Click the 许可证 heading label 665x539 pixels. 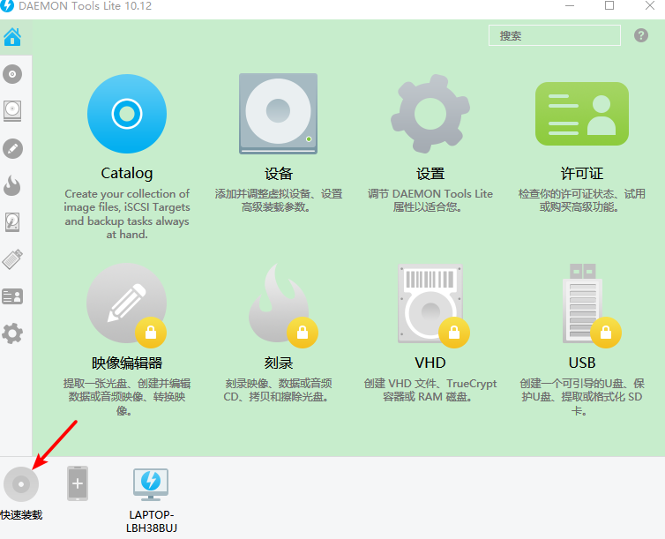pyautogui.click(x=582, y=173)
